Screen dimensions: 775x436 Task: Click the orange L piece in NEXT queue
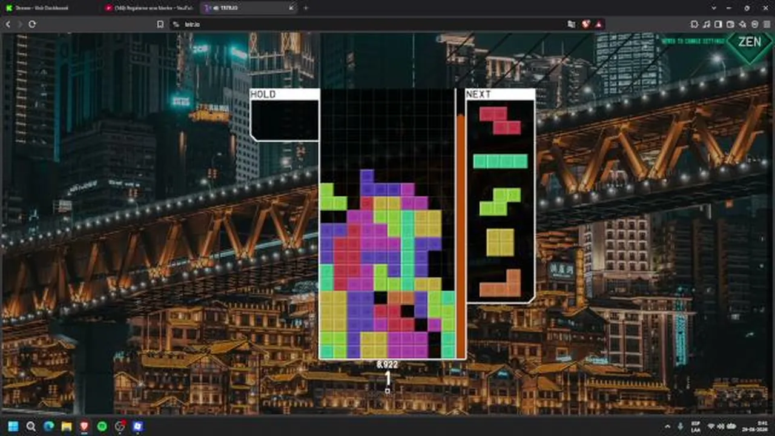tap(500, 283)
